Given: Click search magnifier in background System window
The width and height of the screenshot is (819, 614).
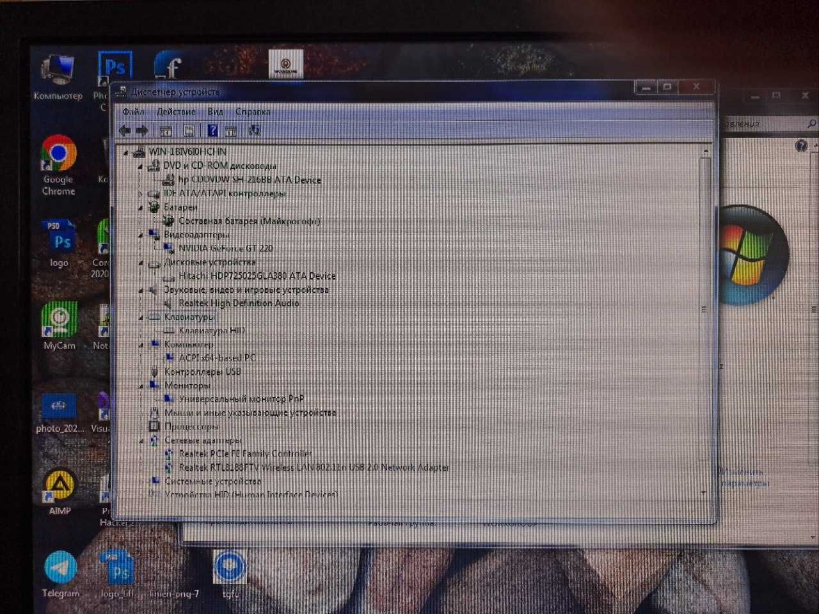Looking at the screenshot, I should pyautogui.click(x=811, y=123).
